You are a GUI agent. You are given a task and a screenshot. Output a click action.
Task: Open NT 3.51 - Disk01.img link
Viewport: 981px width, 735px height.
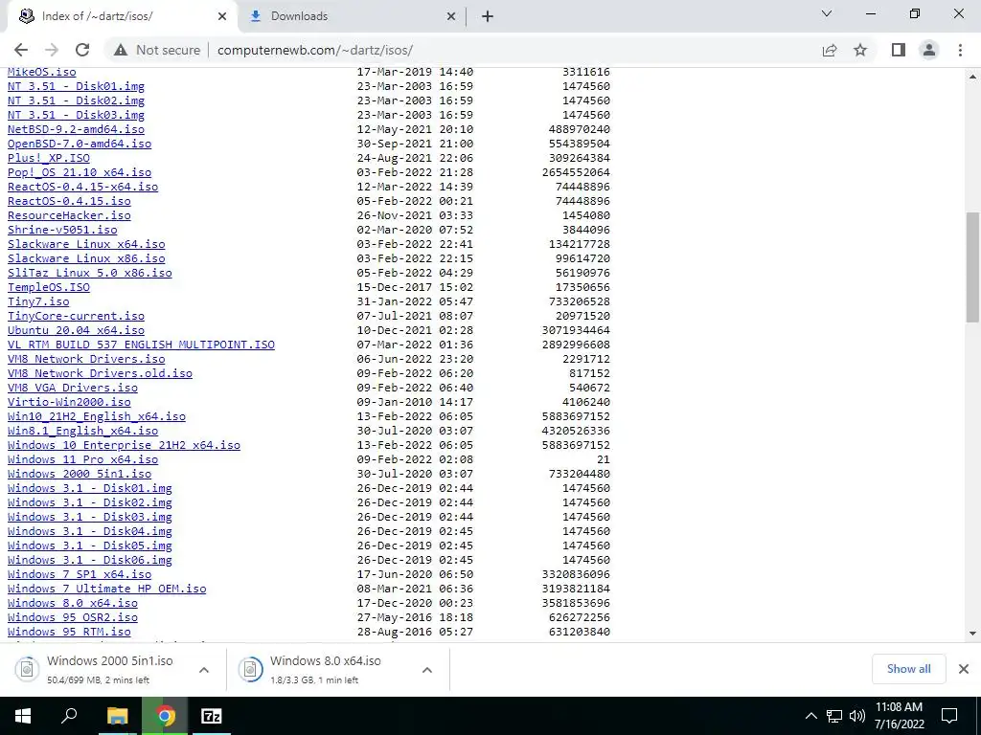(x=76, y=86)
